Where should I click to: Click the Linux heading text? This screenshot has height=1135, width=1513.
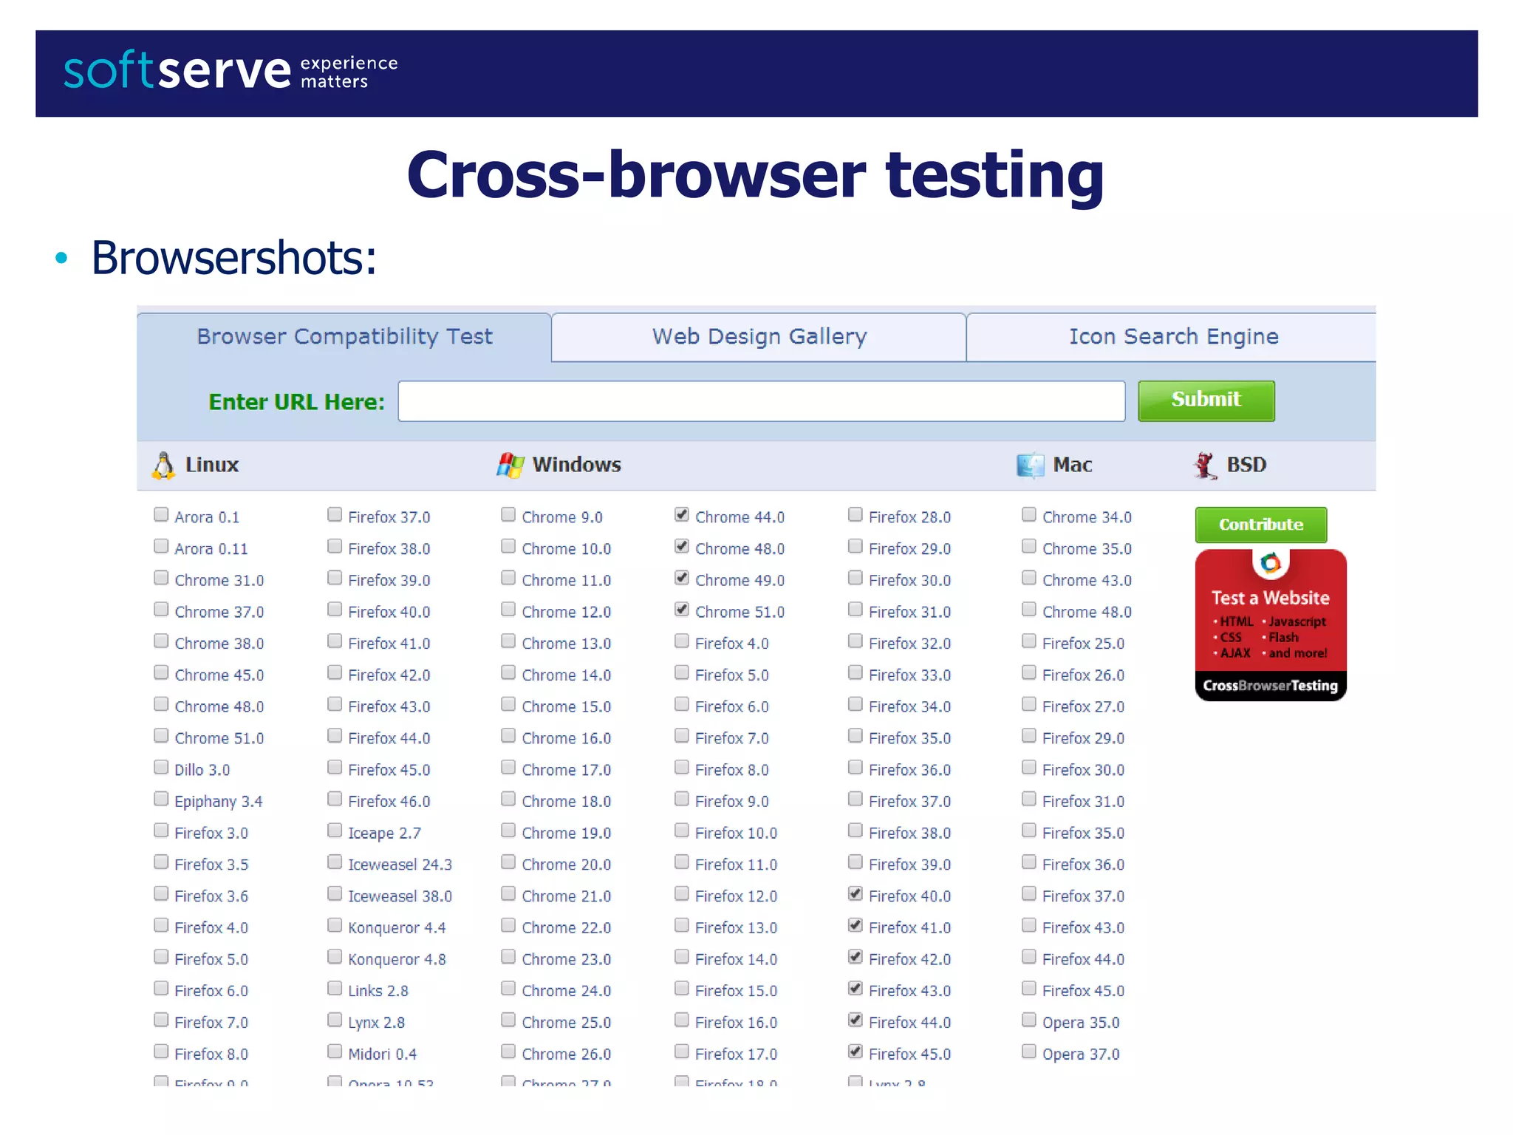click(x=211, y=465)
